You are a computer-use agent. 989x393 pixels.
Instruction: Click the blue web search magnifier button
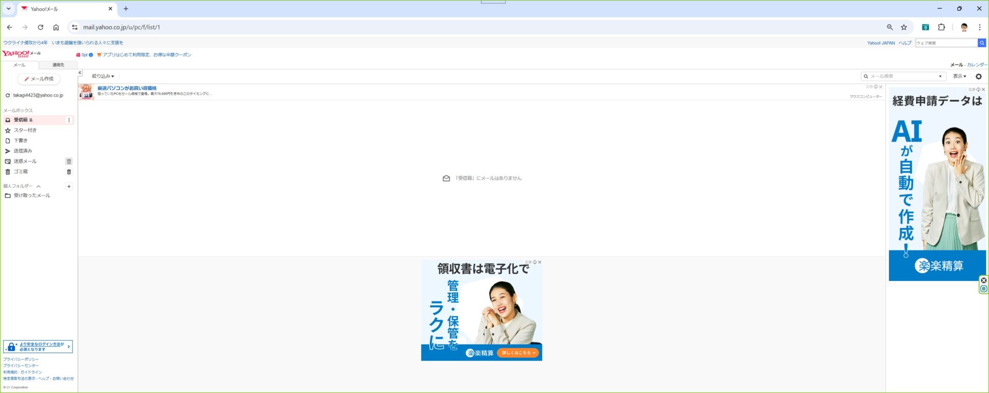(982, 43)
